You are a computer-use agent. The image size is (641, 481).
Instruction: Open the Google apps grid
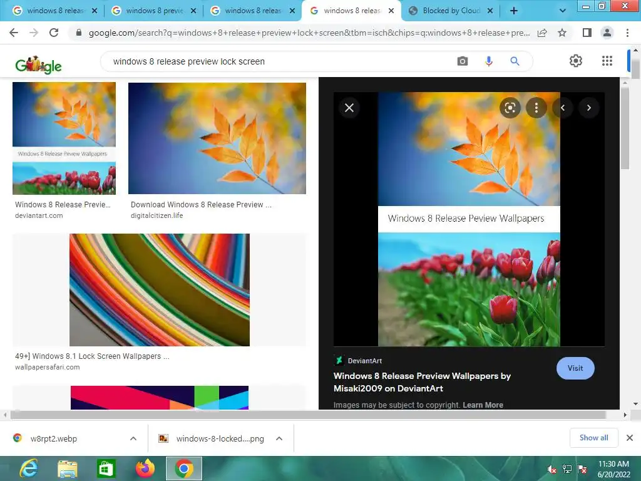pos(607,61)
